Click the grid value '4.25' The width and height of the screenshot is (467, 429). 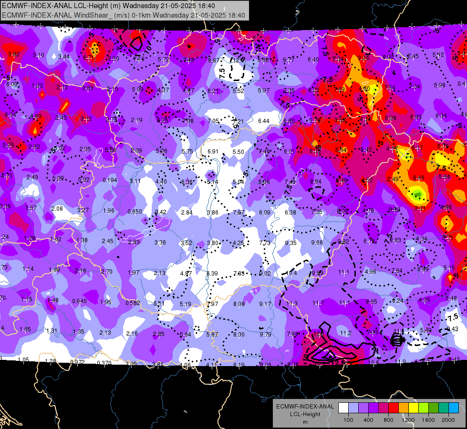pyautogui.click(x=238, y=243)
